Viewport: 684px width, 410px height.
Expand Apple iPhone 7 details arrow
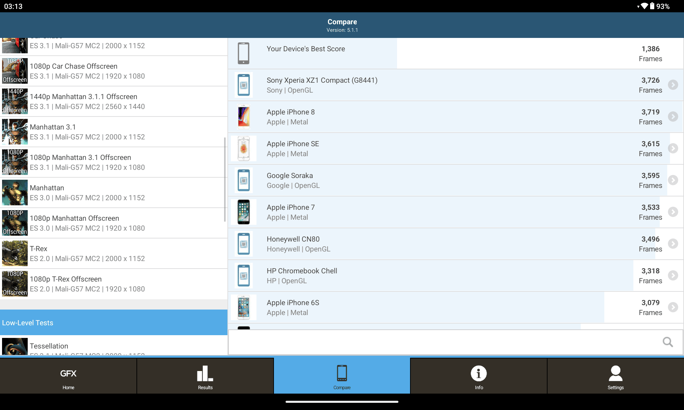pos(673,212)
